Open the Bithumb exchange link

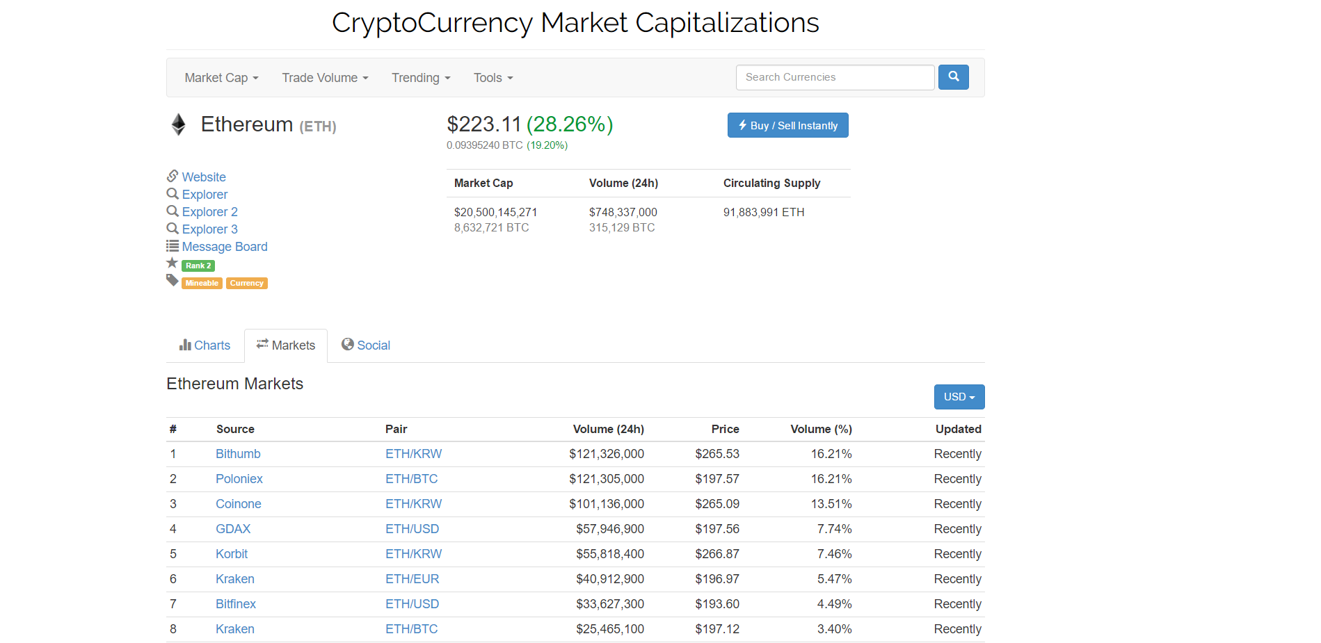pos(238,454)
